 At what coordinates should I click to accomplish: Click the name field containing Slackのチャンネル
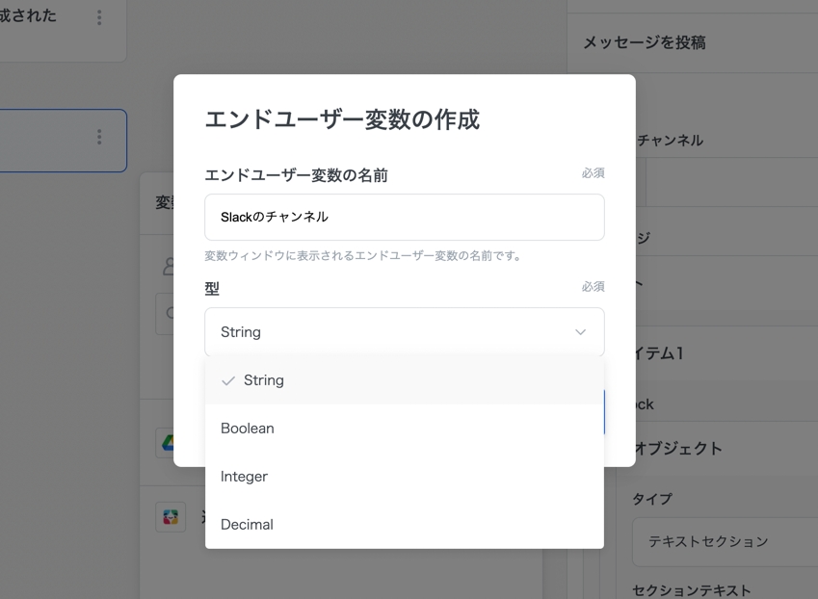[x=404, y=218]
